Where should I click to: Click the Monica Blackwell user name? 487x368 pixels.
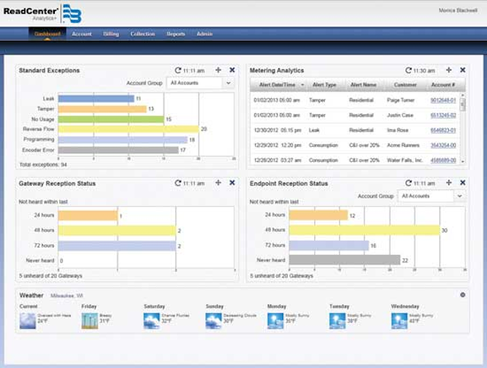(x=458, y=11)
